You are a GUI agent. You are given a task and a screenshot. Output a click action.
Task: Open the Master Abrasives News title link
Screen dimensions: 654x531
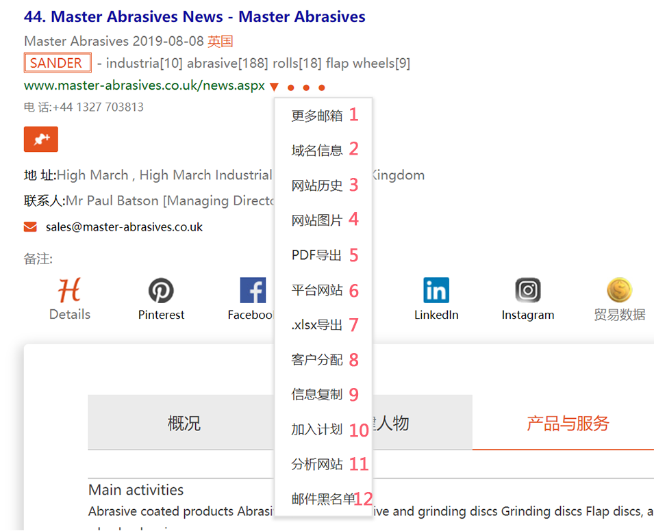click(194, 16)
